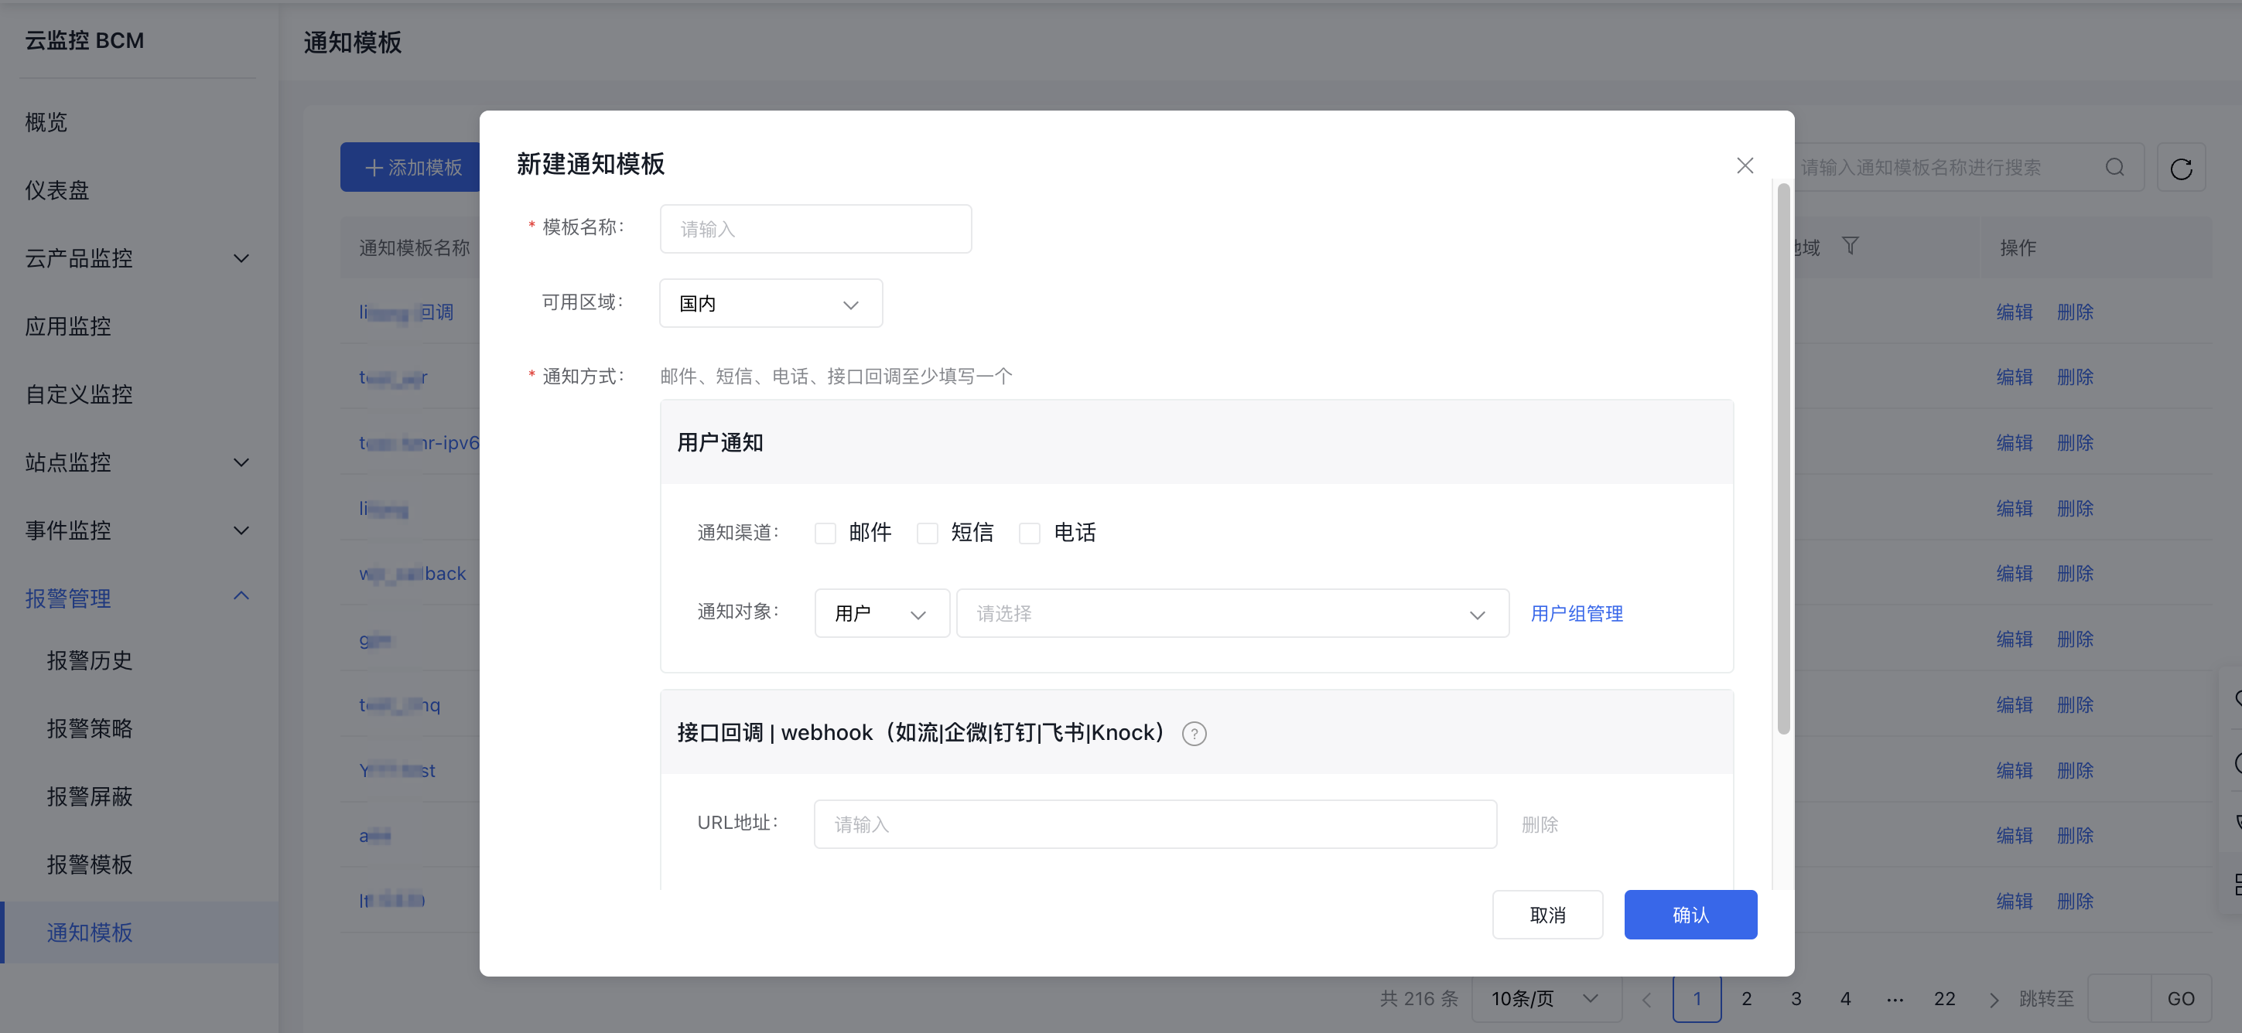Viewport: 2242px width, 1033px height.
Task: Focus the 模板名称 input field
Action: [x=815, y=230]
